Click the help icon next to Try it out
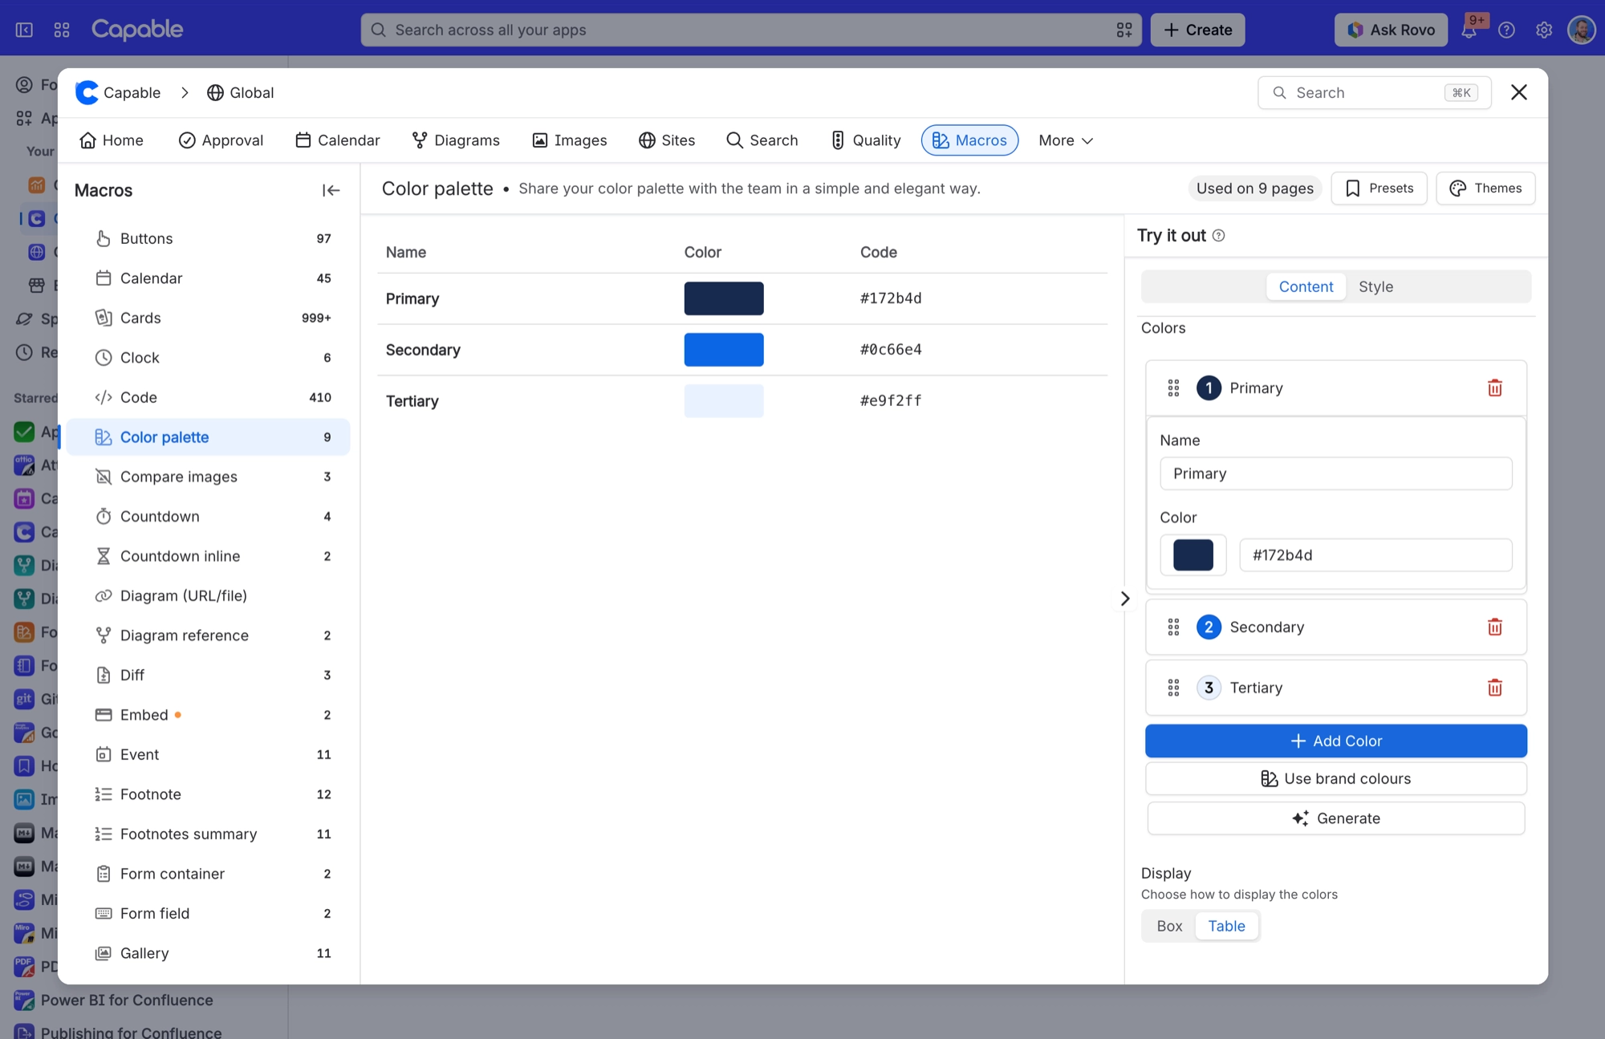Screen dimensions: 1605x1039 pos(1218,235)
